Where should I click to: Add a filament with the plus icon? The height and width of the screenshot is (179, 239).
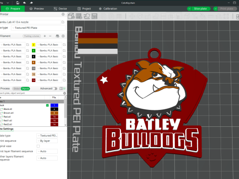(45, 36)
